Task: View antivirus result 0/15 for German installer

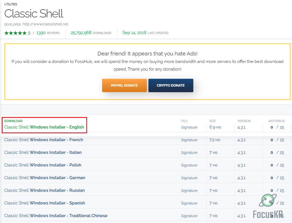Action: tap(277, 178)
